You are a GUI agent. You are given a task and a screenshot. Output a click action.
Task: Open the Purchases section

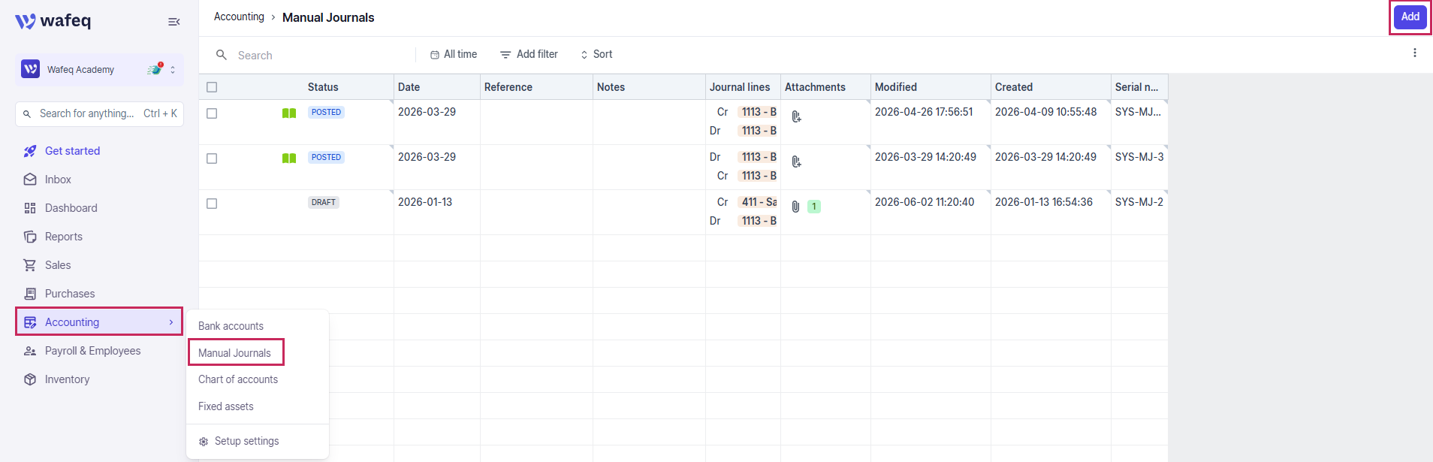(x=70, y=294)
